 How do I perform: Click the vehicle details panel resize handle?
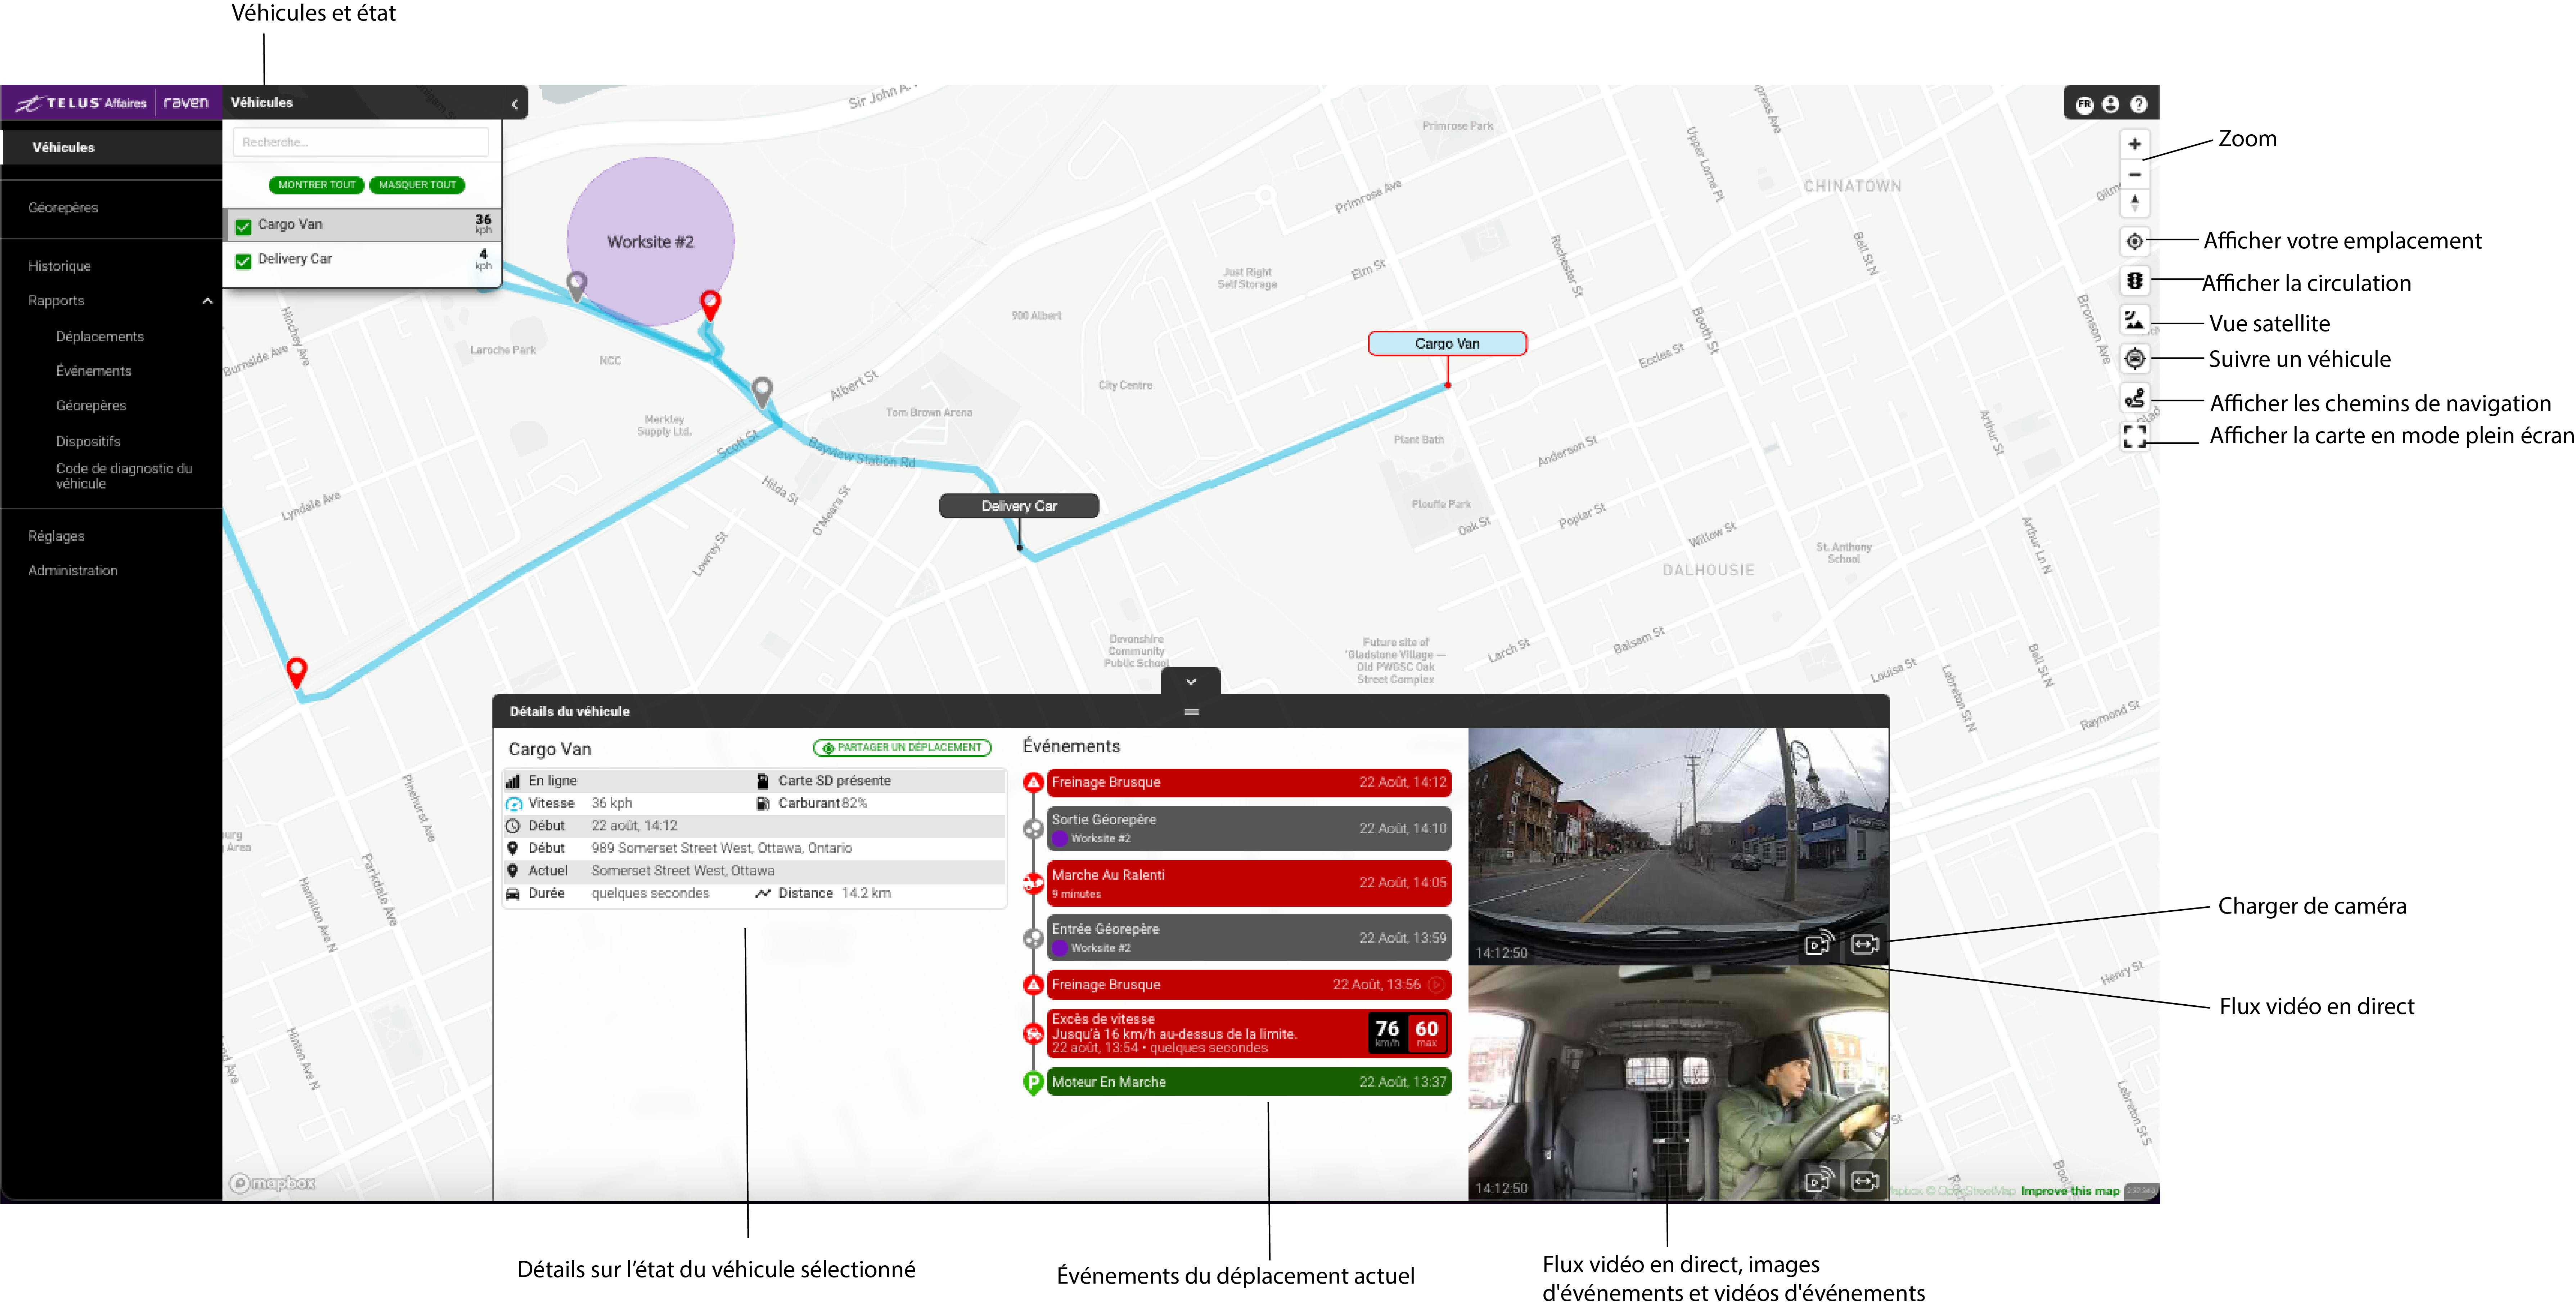[1191, 712]
